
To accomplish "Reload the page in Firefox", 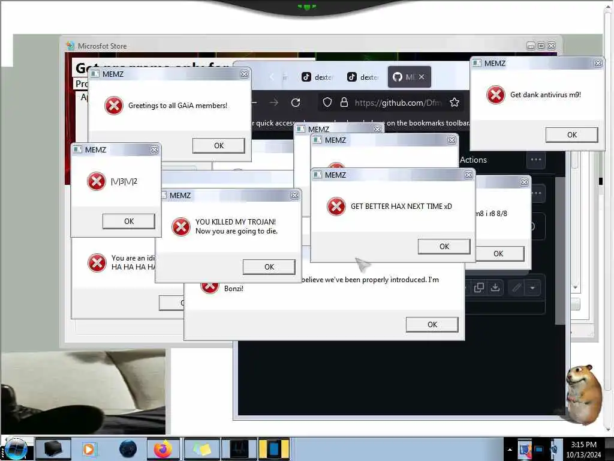I will click(296, 103).
